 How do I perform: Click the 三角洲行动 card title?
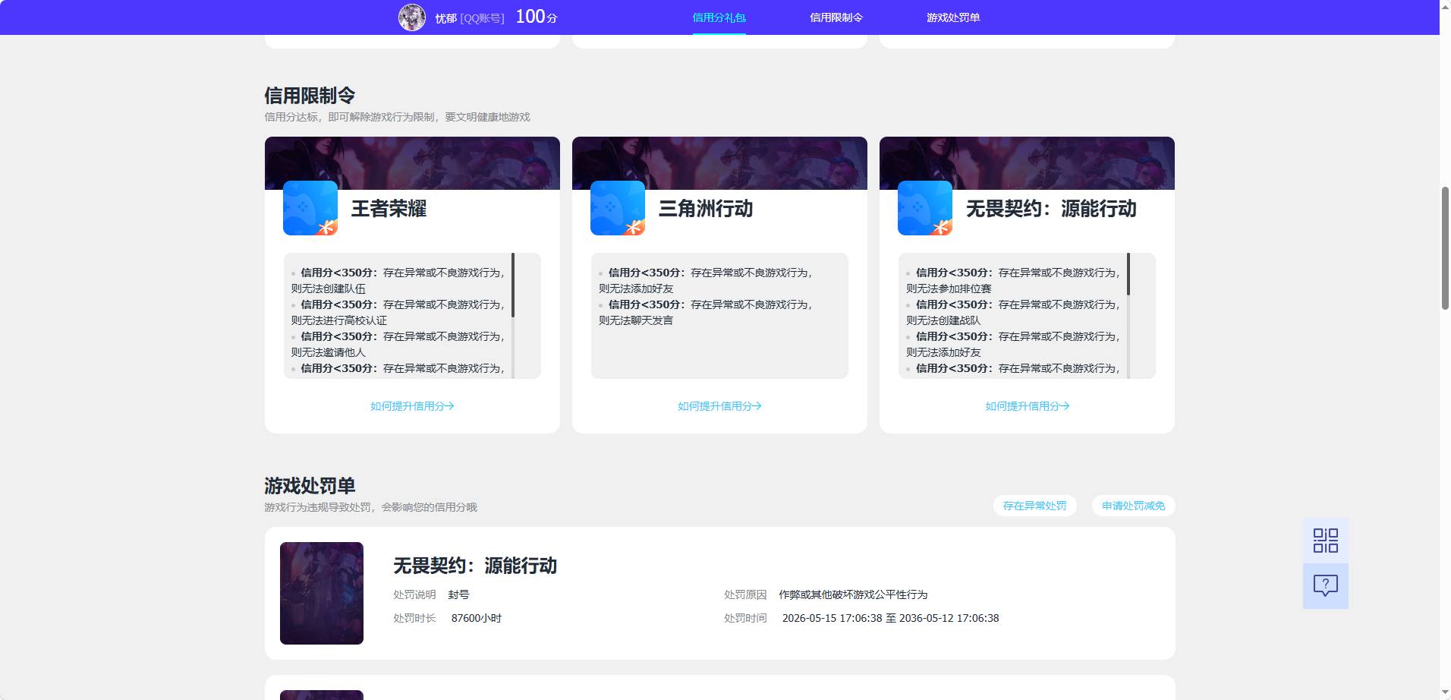[x=706, y=209]
